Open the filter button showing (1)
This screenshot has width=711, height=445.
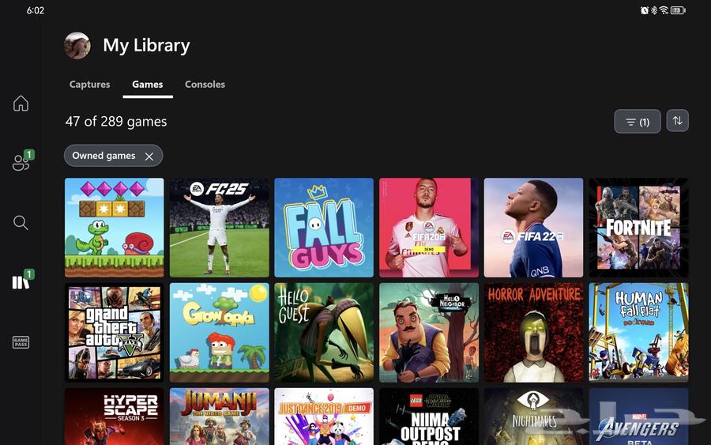(x=637, y=122)
